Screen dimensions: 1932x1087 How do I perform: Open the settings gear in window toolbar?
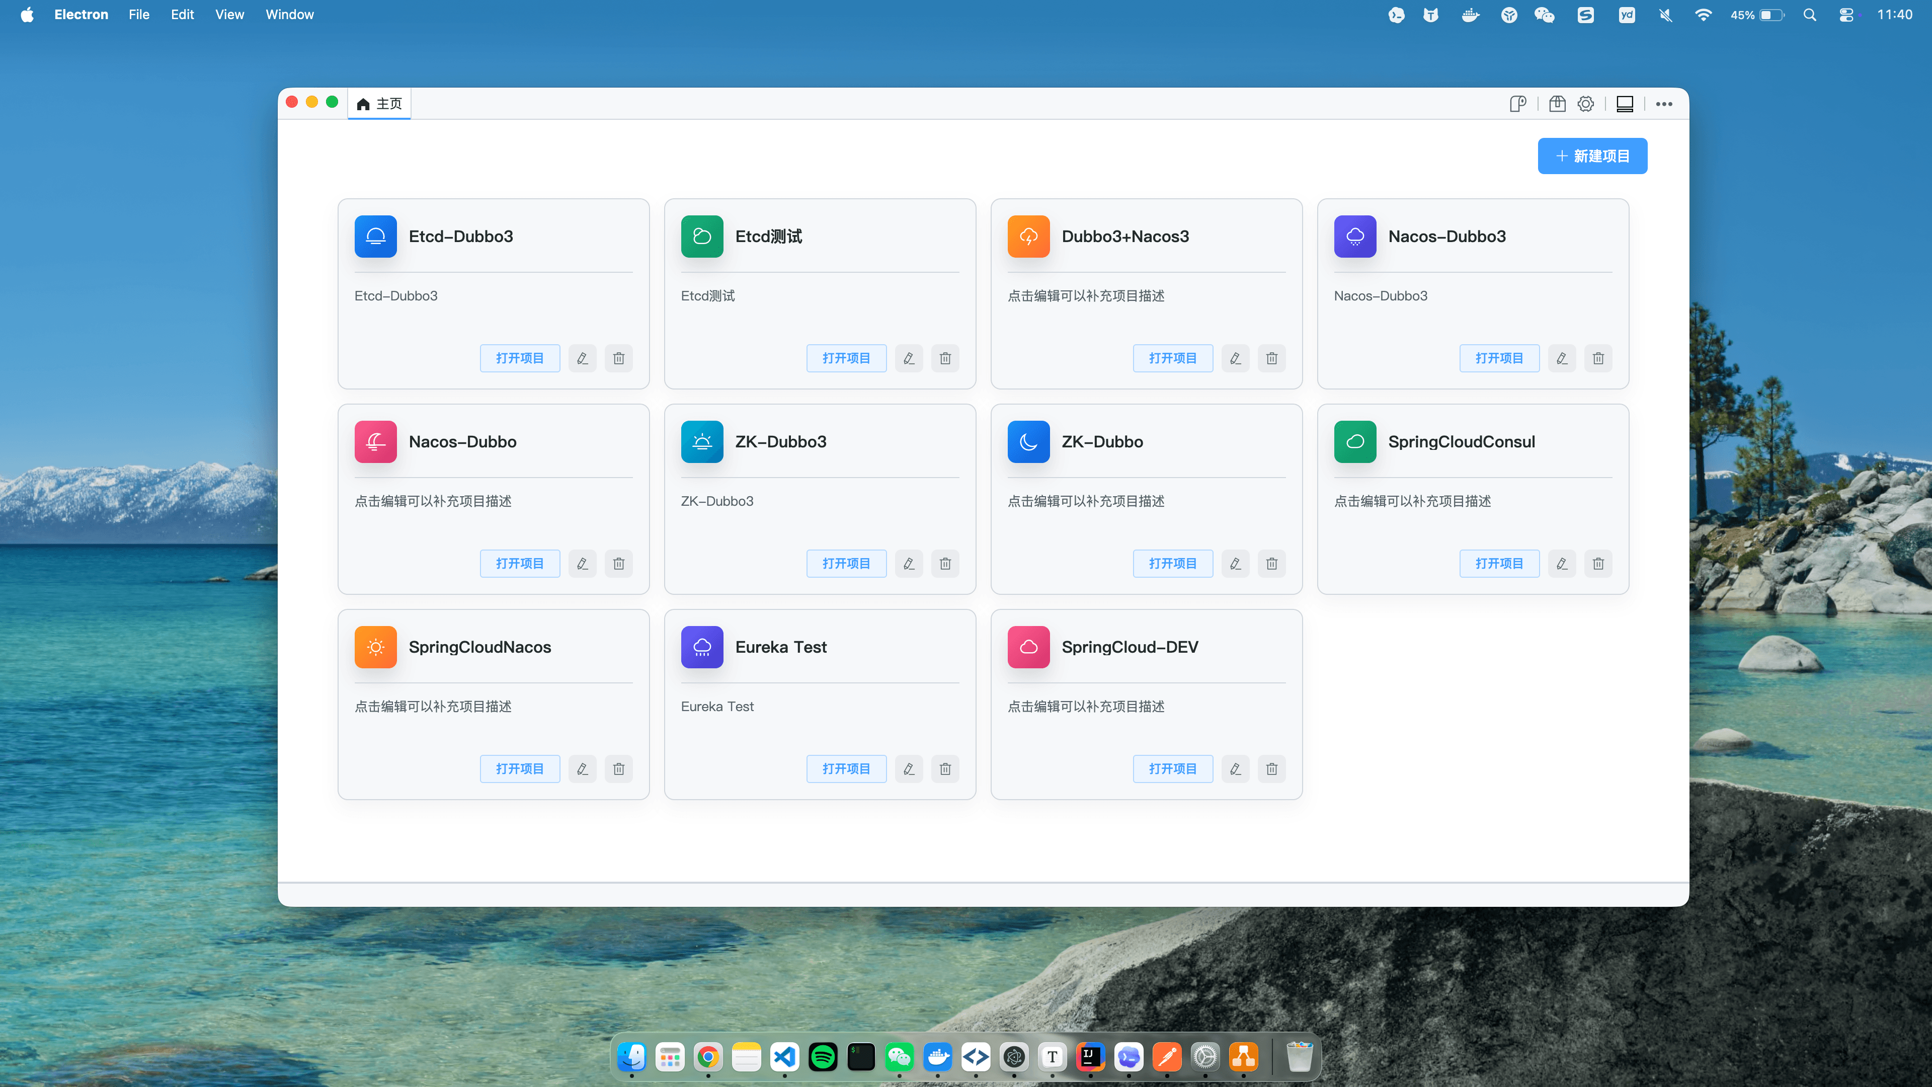1585,104
